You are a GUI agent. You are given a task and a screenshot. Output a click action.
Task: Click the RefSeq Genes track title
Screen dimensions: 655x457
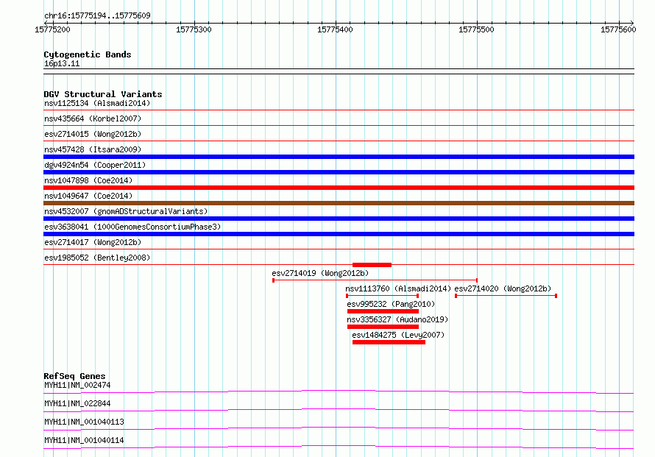pos(74,376)
